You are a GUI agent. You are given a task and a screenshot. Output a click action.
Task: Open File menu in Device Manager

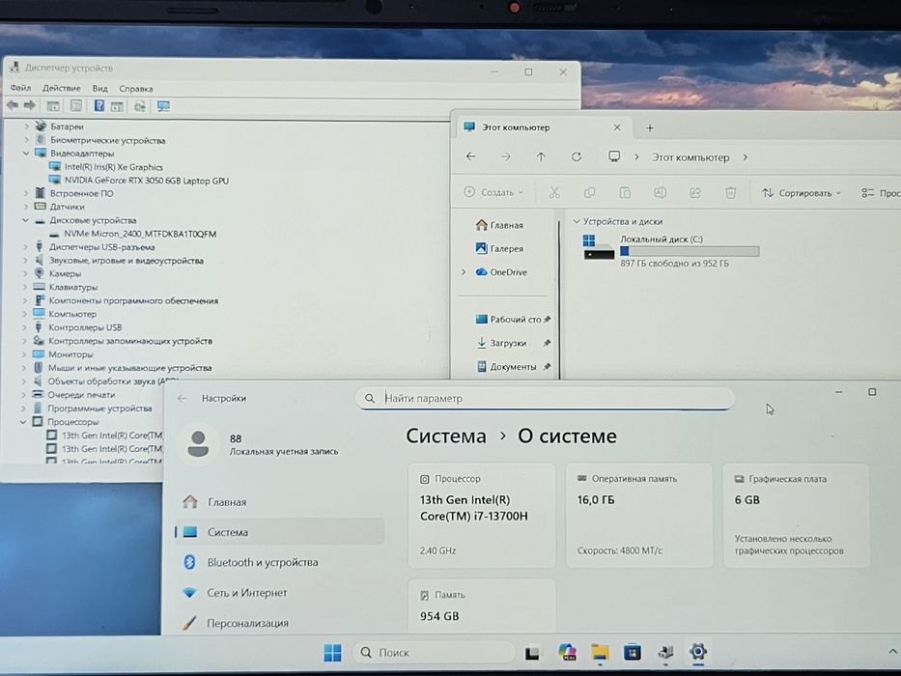(20, 88)
